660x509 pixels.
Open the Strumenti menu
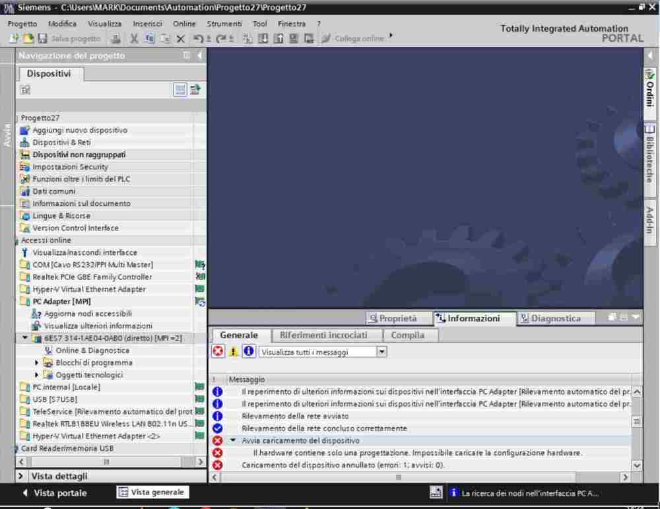click(224, 24)
